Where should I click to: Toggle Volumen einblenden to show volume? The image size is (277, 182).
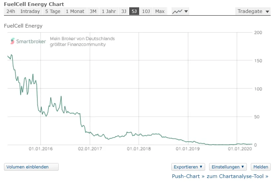[x=31, y=167]
